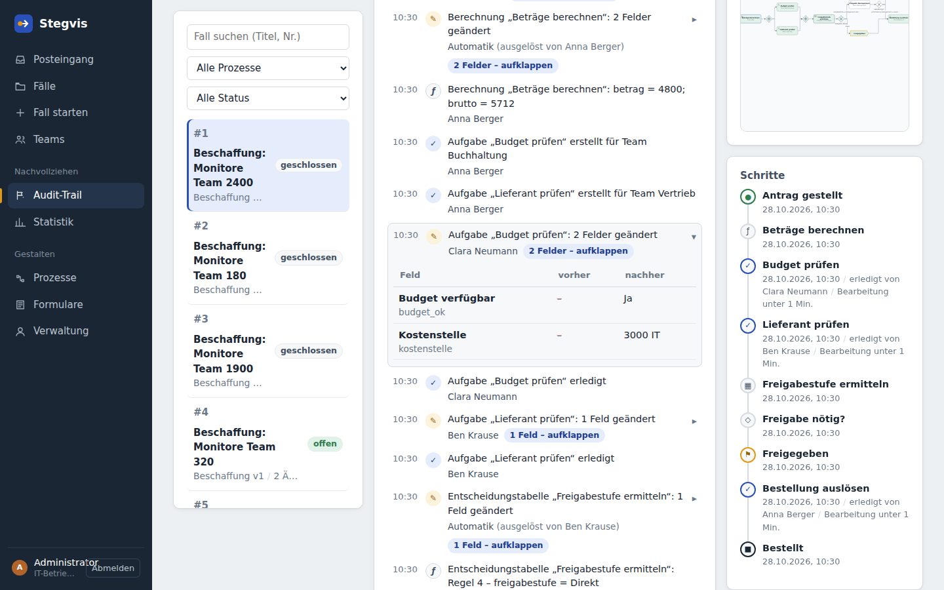Image resolution: width=944 pixels, height=590 pixels.
Task: Click the Freigabestufe ermitteln table icon
Action: (748, 385)
